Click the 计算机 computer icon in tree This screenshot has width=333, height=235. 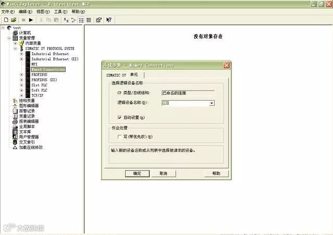(15, 33)
